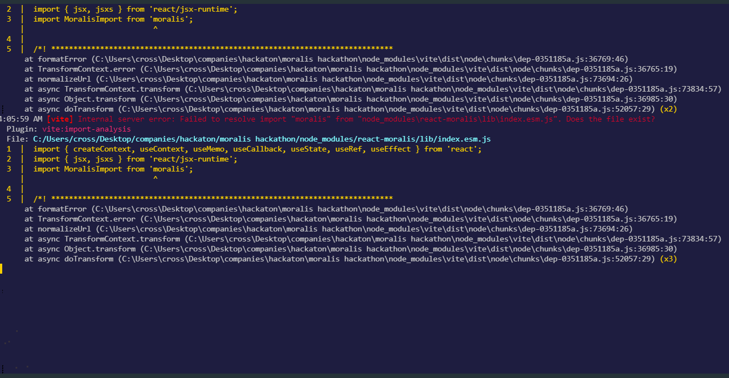The width and height of the screenshot is (729, 378).
Task: Click 'vite:import-analysis' plugin name
Action: 87,129
